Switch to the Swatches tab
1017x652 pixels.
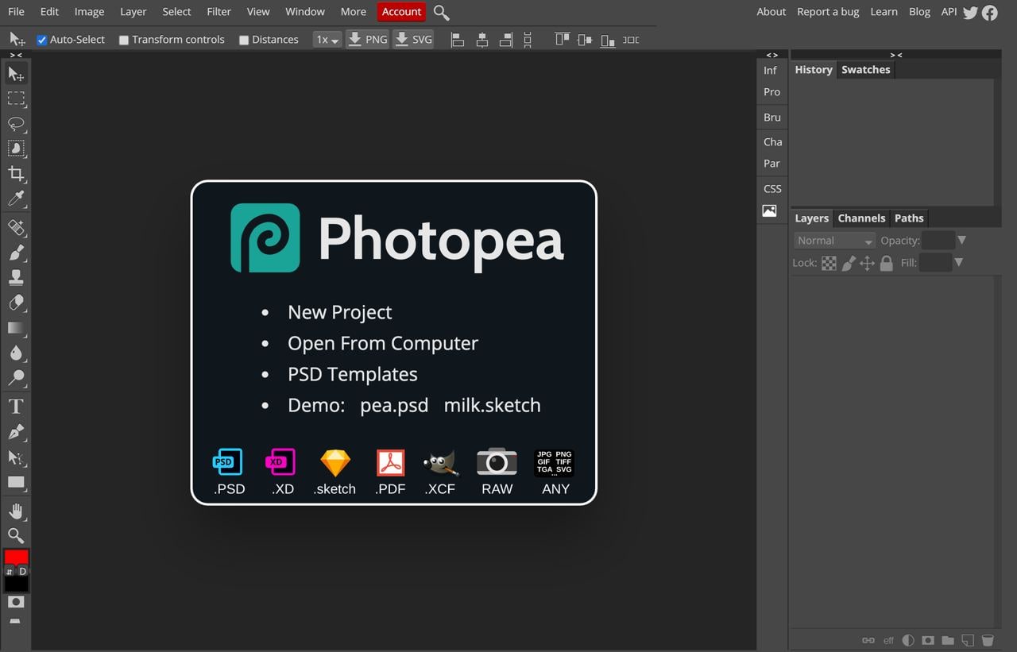click(x=865, y=70)
